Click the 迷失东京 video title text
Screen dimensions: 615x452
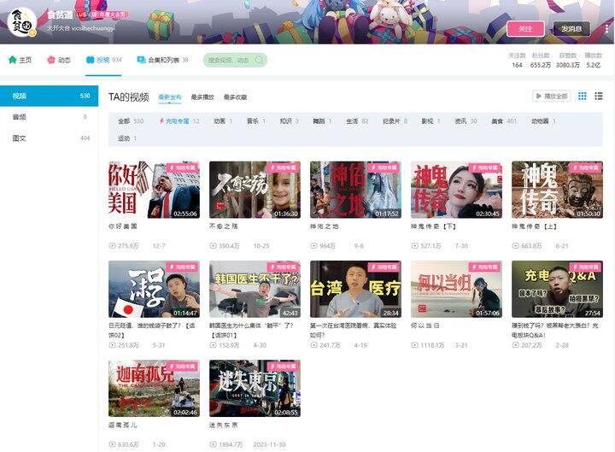(224, 425)
